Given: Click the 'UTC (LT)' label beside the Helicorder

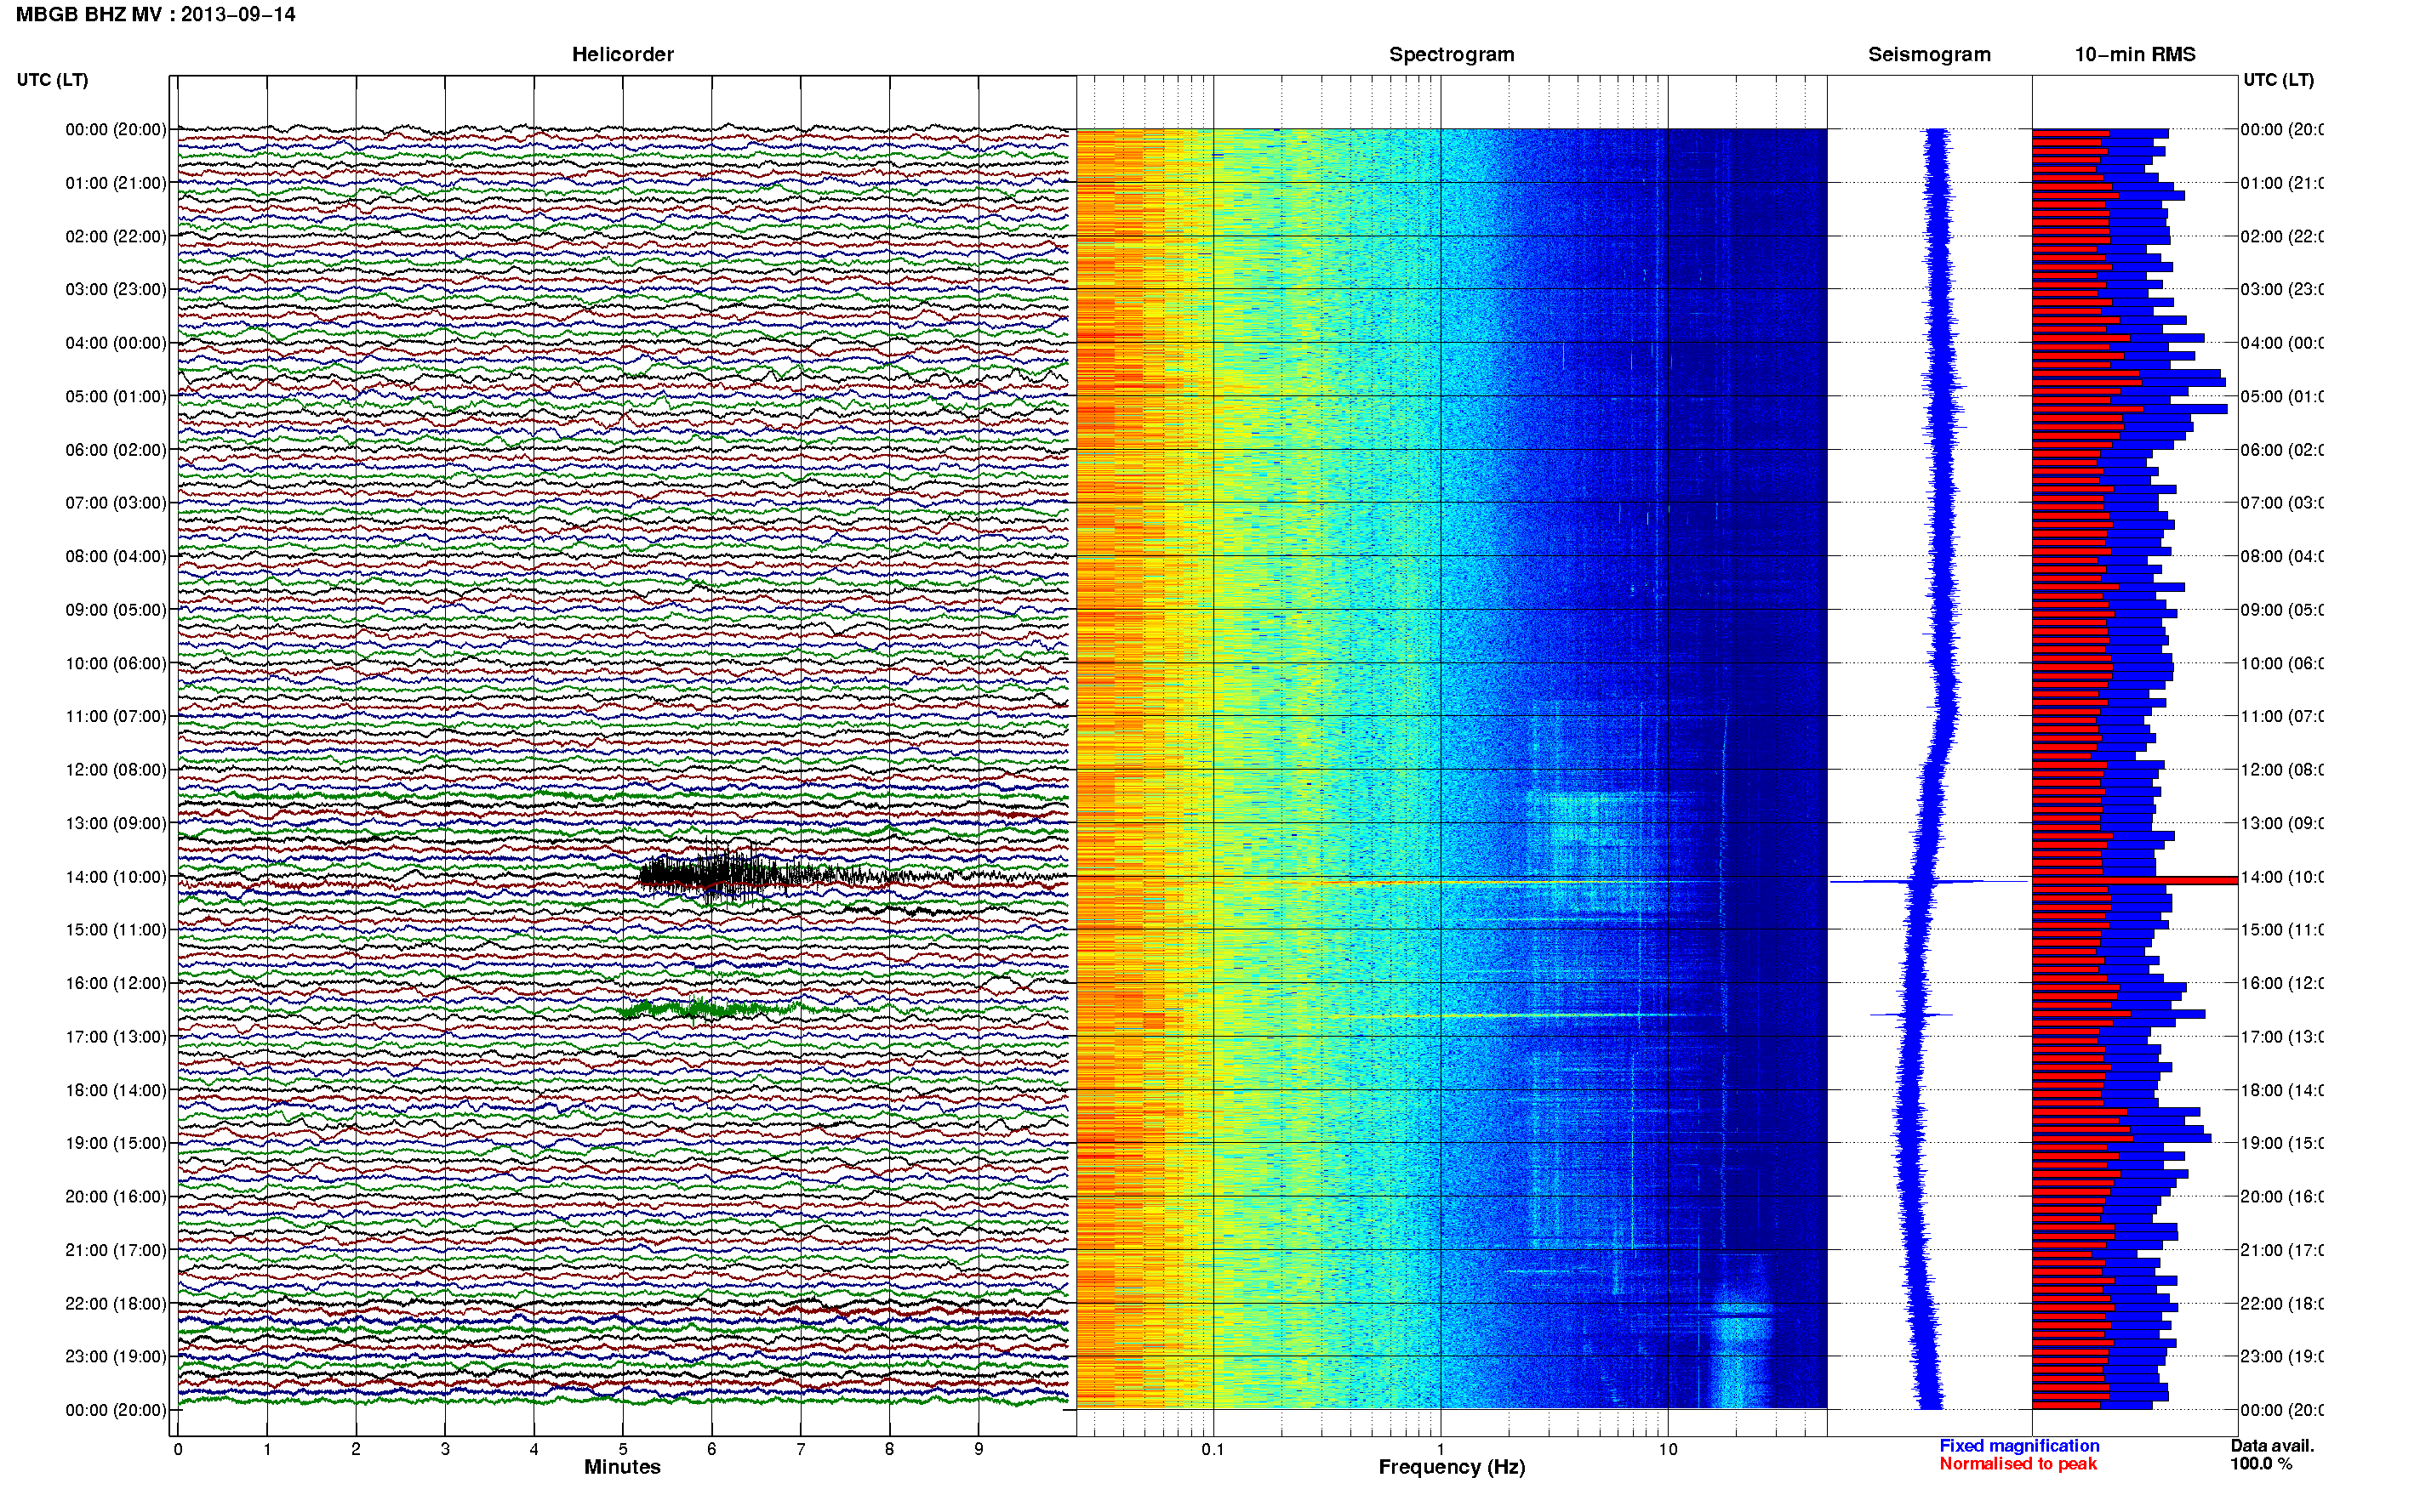Looking at the screenshot, I should 52,80.
